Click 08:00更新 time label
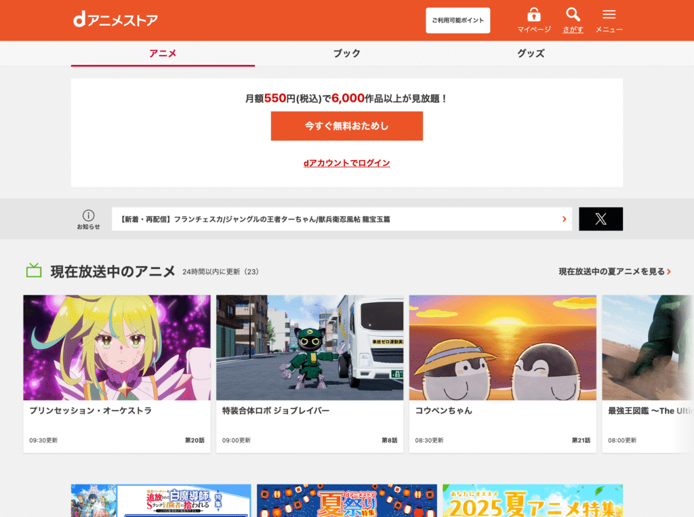This screenshot has width=694, height=517. coord(622,440)
